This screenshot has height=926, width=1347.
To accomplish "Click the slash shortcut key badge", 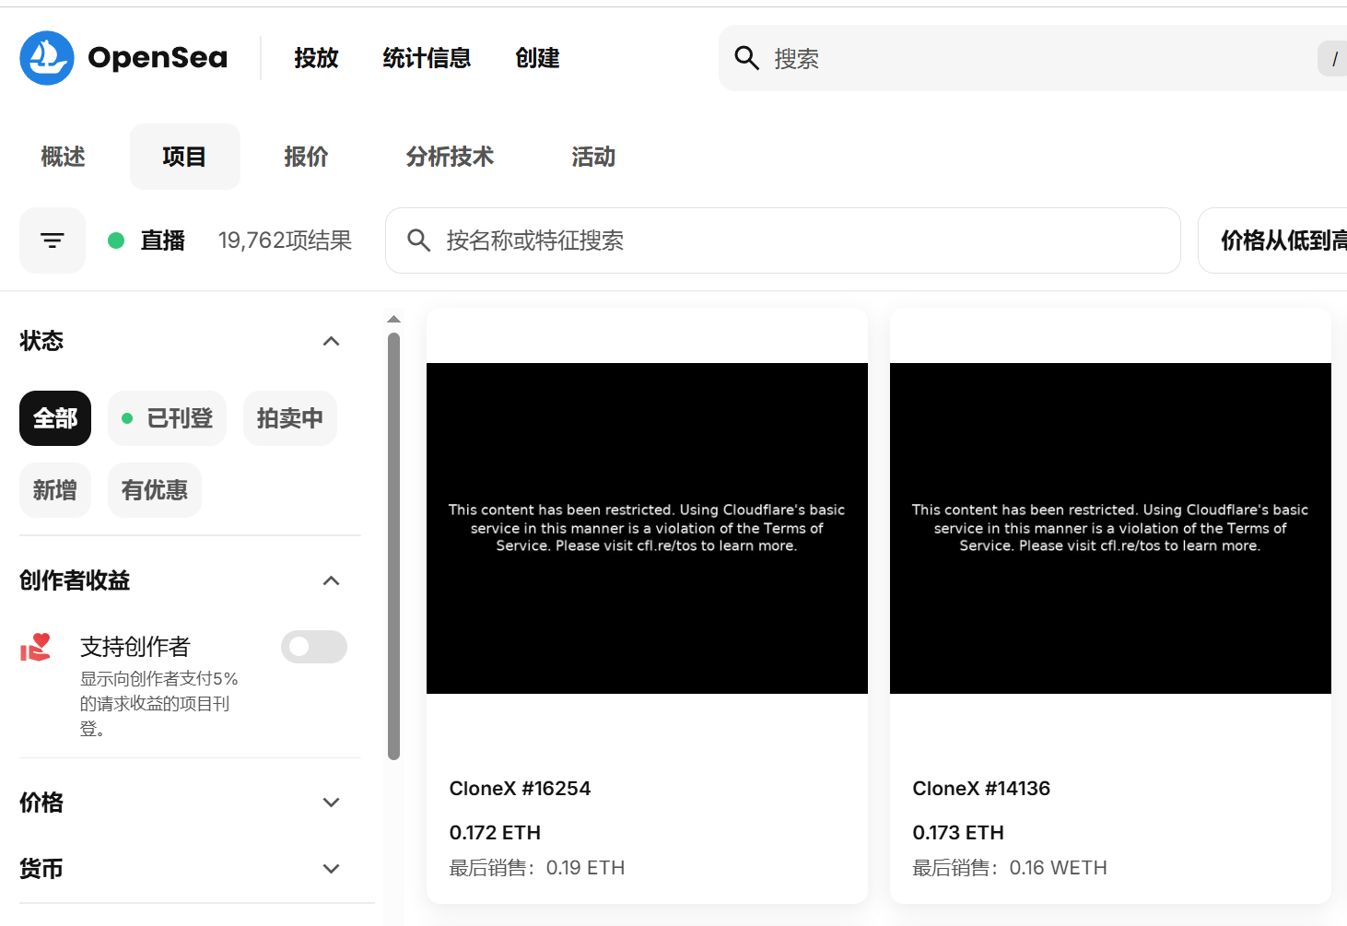I will pyautogui.click(x=1333, y=59).
